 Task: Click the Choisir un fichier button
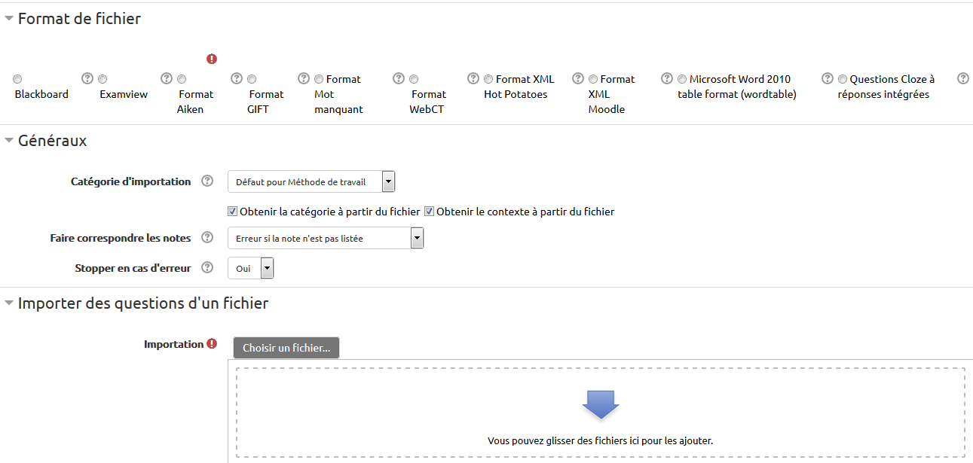[x=286, y=348]
